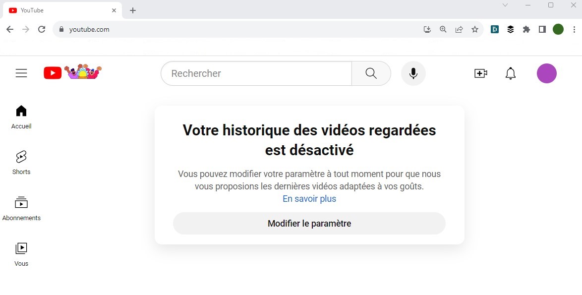The image size is (582, 295).
Task: Open the tab search chevron
Action: coord(505,5)
